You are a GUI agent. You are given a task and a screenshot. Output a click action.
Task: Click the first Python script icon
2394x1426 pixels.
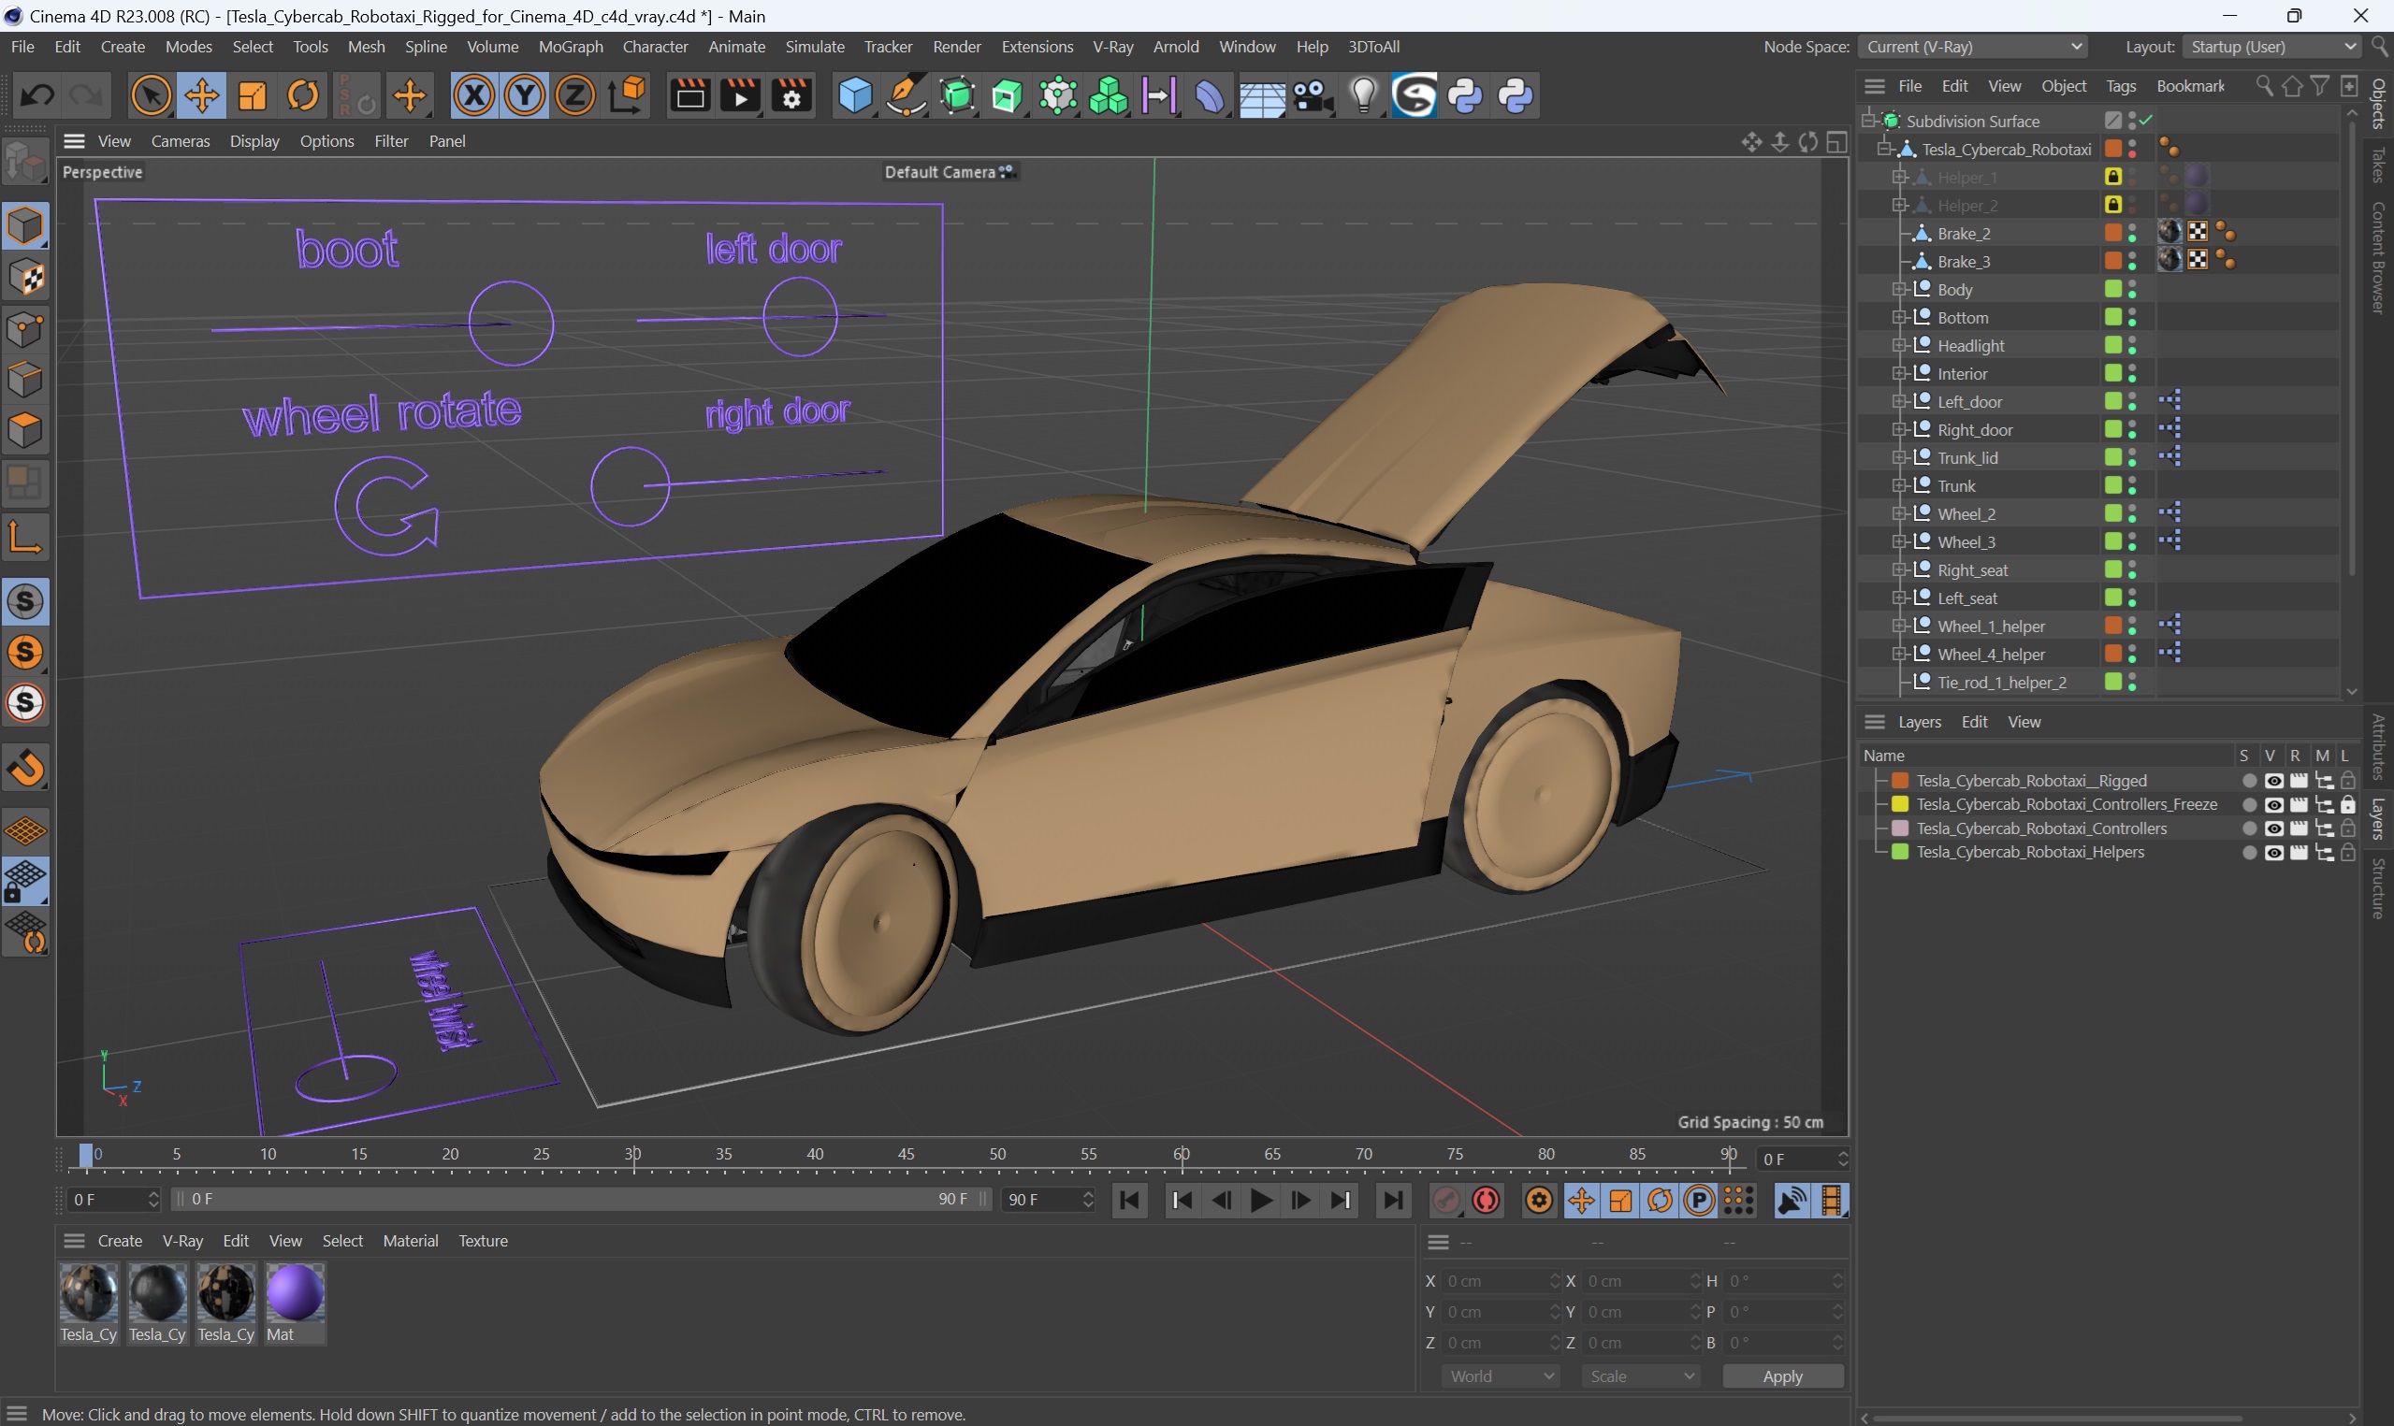(x=1466, y=95)
